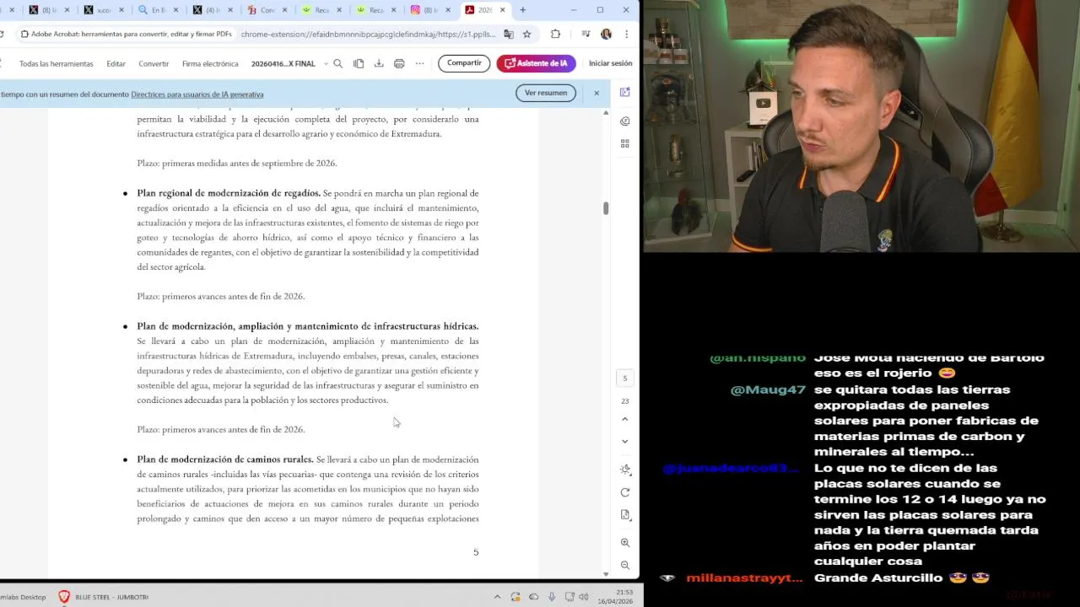Viewport: 1080px width, 607px height.
Task: Open the Editar menu
Action: [x=116, y=63]
